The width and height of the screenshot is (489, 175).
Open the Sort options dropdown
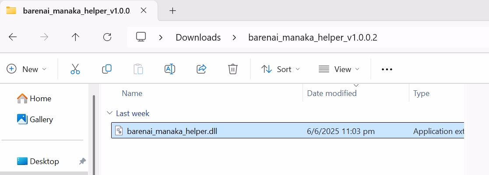click(x=280, y=69)
